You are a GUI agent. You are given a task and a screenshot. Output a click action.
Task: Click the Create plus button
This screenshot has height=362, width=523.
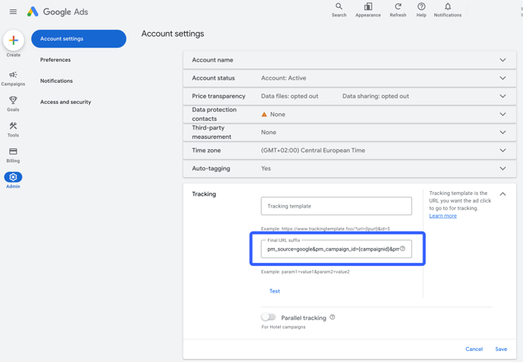(x=13, y=41)
